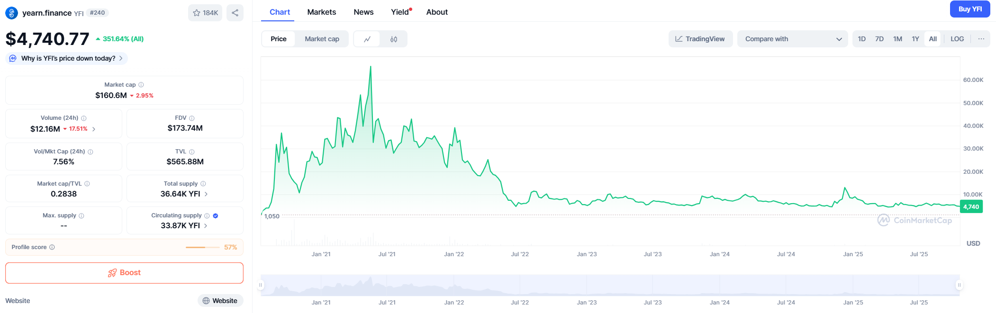Open the Yield tab
This screenshot has width=996, height=313.
tap(400, 12)
